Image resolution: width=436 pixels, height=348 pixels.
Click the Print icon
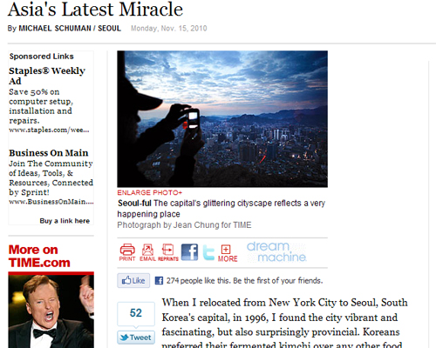click(x=127, y=252)
